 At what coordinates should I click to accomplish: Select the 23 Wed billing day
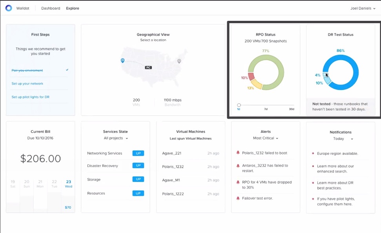coord(69,184)
